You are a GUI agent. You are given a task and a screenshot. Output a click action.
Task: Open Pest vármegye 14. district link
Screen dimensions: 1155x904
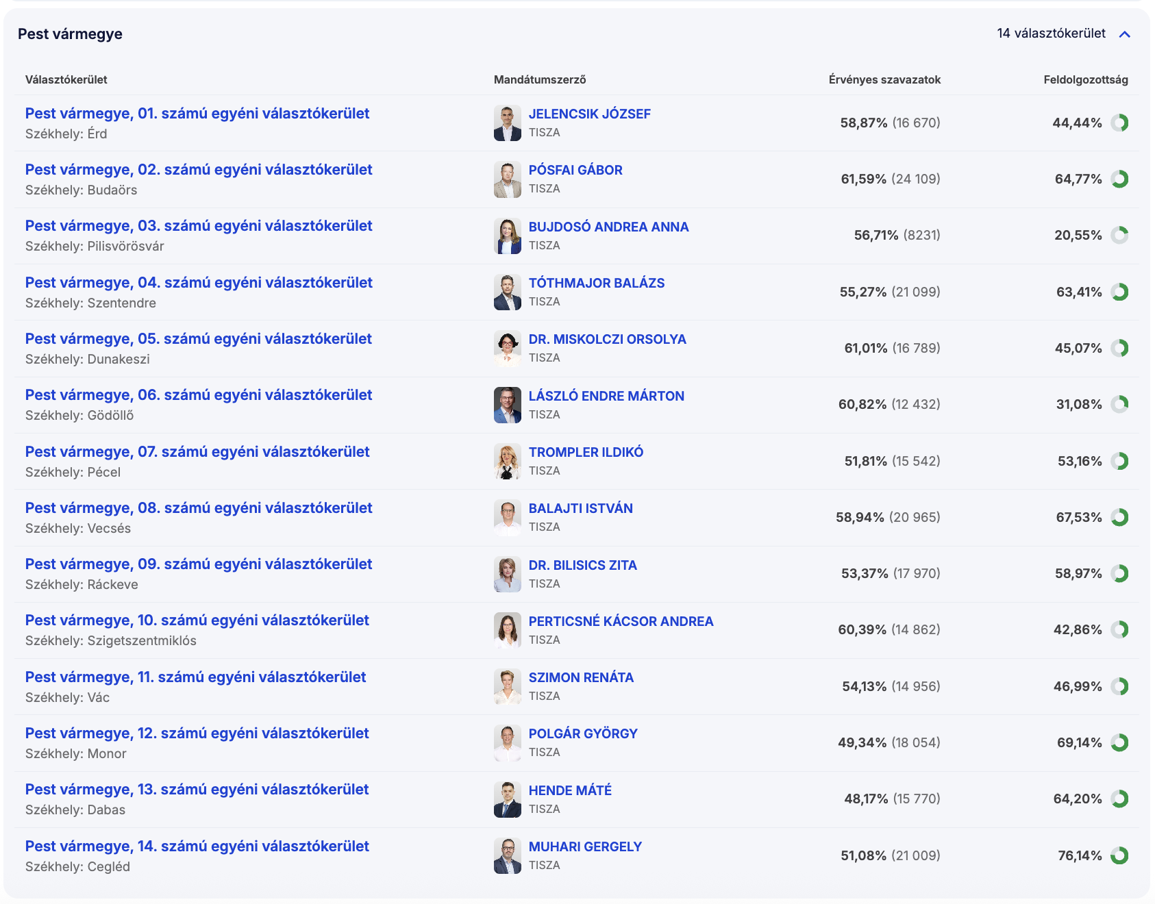pos(197,846)
